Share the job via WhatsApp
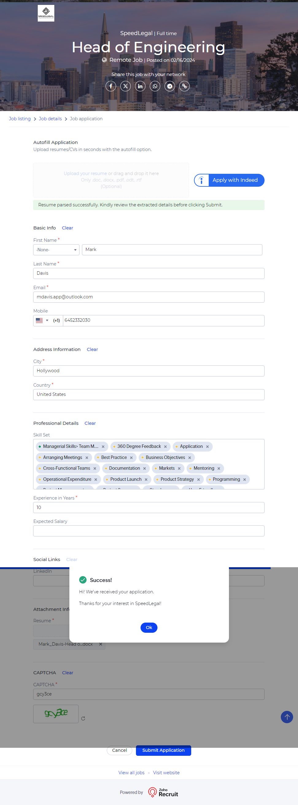 (x=155, y=86)
